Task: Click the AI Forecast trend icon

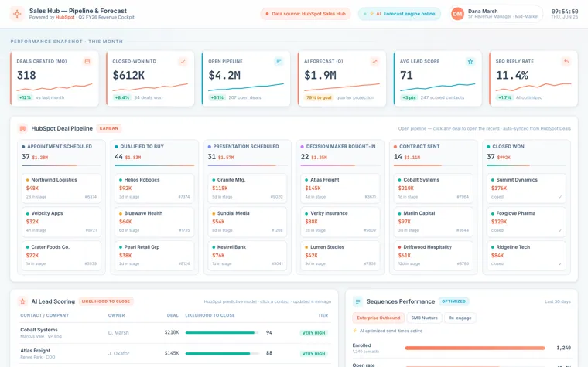Action: pos(374,61)
